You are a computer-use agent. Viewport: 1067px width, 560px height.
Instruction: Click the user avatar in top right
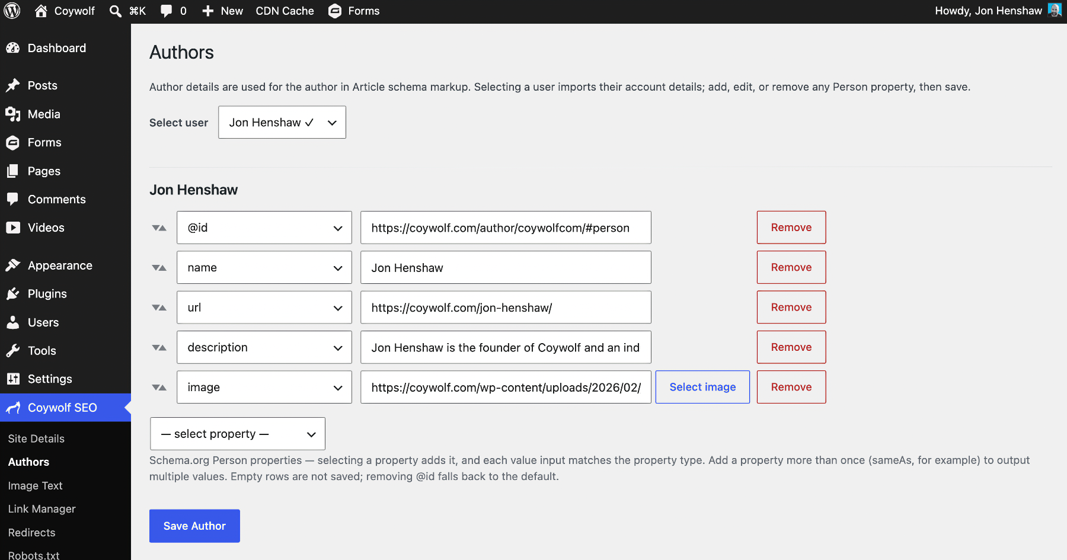click(x=1055, y=10)
